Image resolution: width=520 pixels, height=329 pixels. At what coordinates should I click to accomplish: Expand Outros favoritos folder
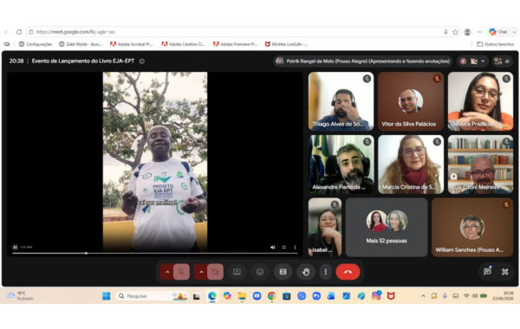click(x=495, y=44)
